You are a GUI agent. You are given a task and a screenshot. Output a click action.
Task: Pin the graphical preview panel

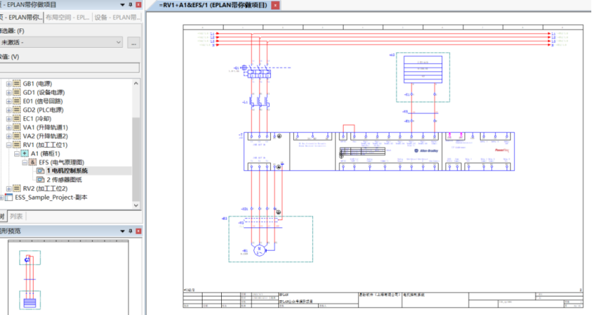coord(131,231)
